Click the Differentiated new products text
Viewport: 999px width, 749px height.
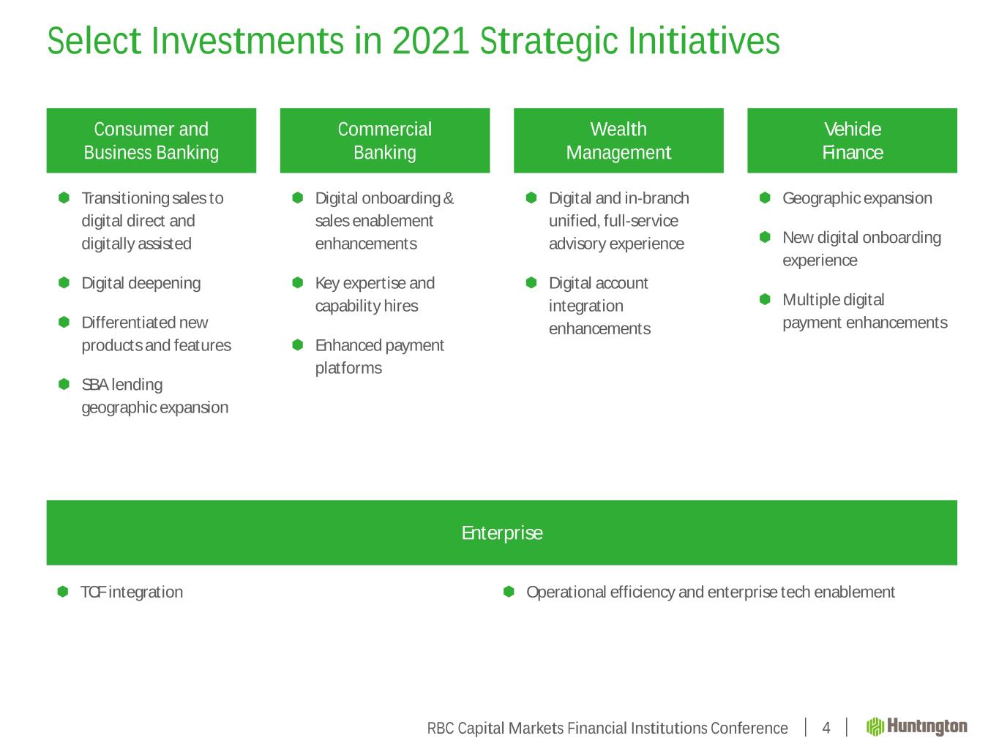(x=156, y=334)
